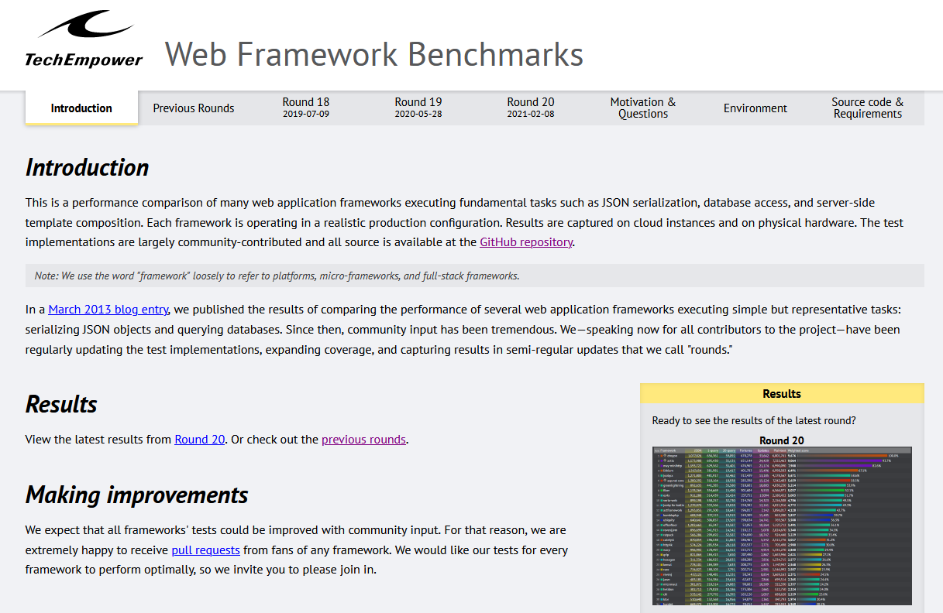Open the Previous Rounds tab
This screenshot has height=613, width=943.
tap(194, 108)
